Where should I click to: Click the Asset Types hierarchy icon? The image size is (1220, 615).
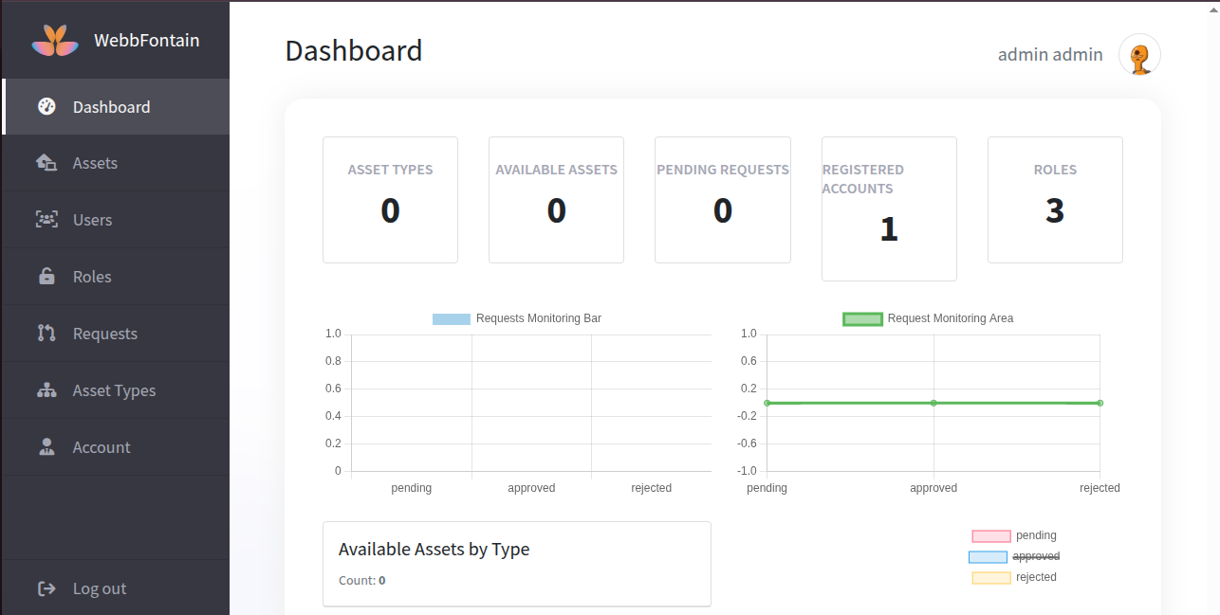pyautogui.click(x=46, y=390)
